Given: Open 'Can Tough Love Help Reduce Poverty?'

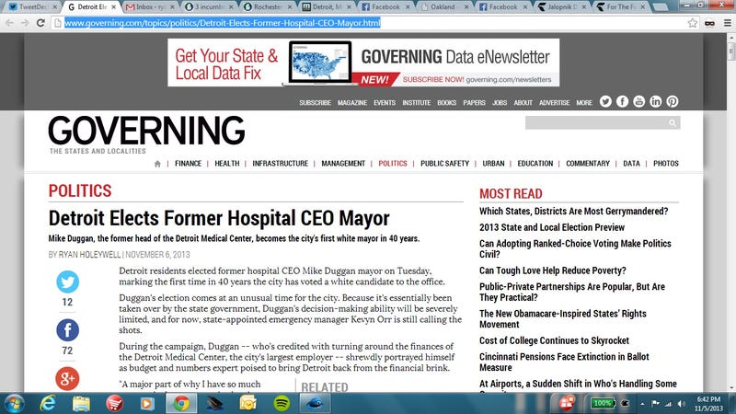Looking at the screenshot, I should [x=553, y=270].
